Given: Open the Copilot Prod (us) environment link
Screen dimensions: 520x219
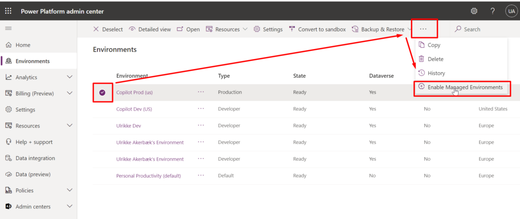Looking at the screenshot, I should (134, 92).
